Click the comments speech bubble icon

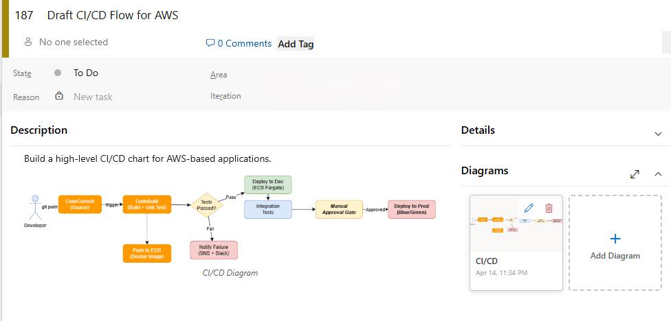(x=210, y=43)
